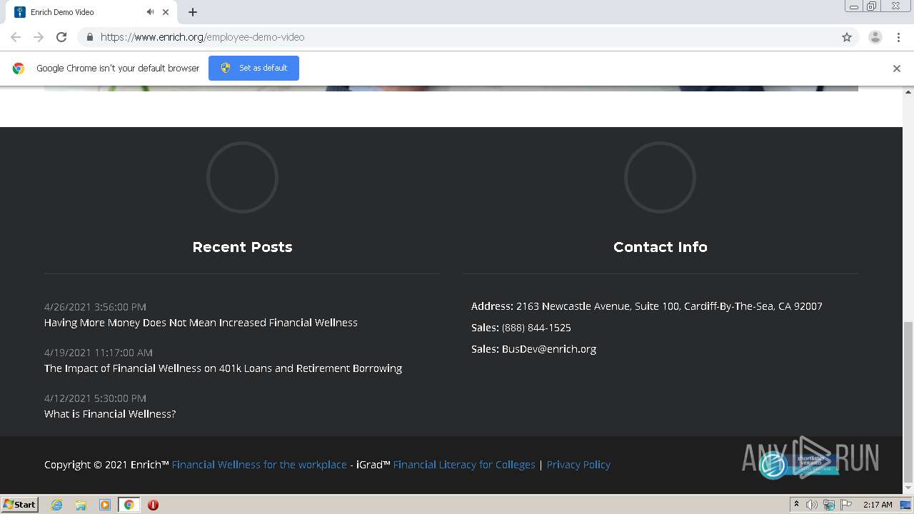
Task: Click the Chrome taskbar button
Action: (129, 505)
